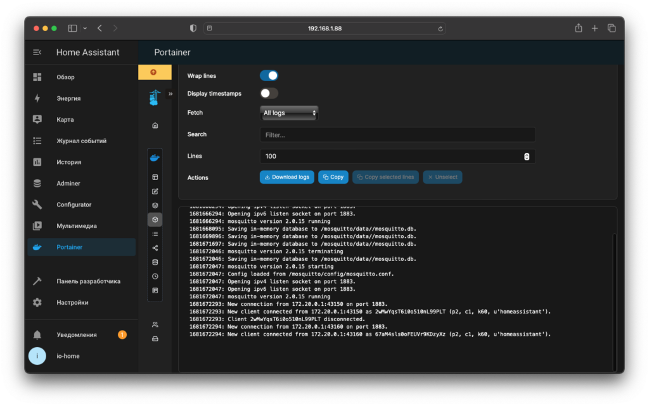Go back with Safari back arrow
Screen dimensions: 649x406
click(100, 28)
